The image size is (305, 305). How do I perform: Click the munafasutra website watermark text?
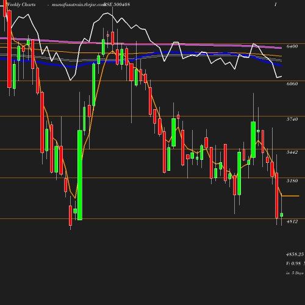(x=78, y=4)
